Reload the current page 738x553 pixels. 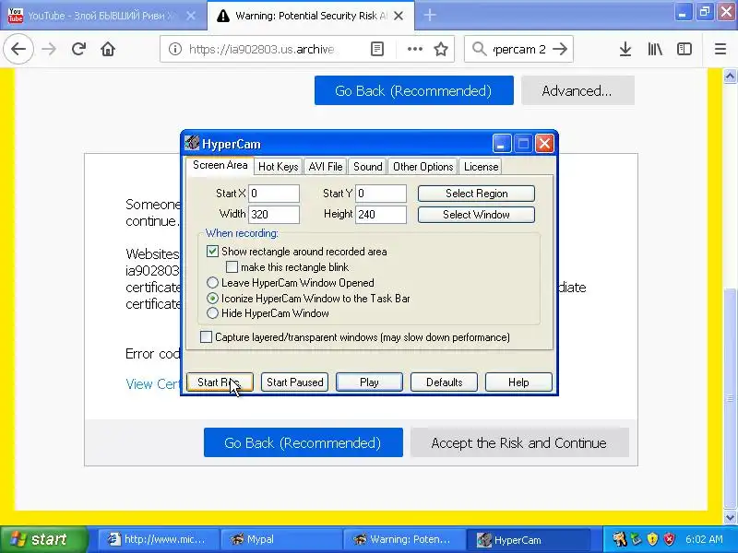(78, 49)
